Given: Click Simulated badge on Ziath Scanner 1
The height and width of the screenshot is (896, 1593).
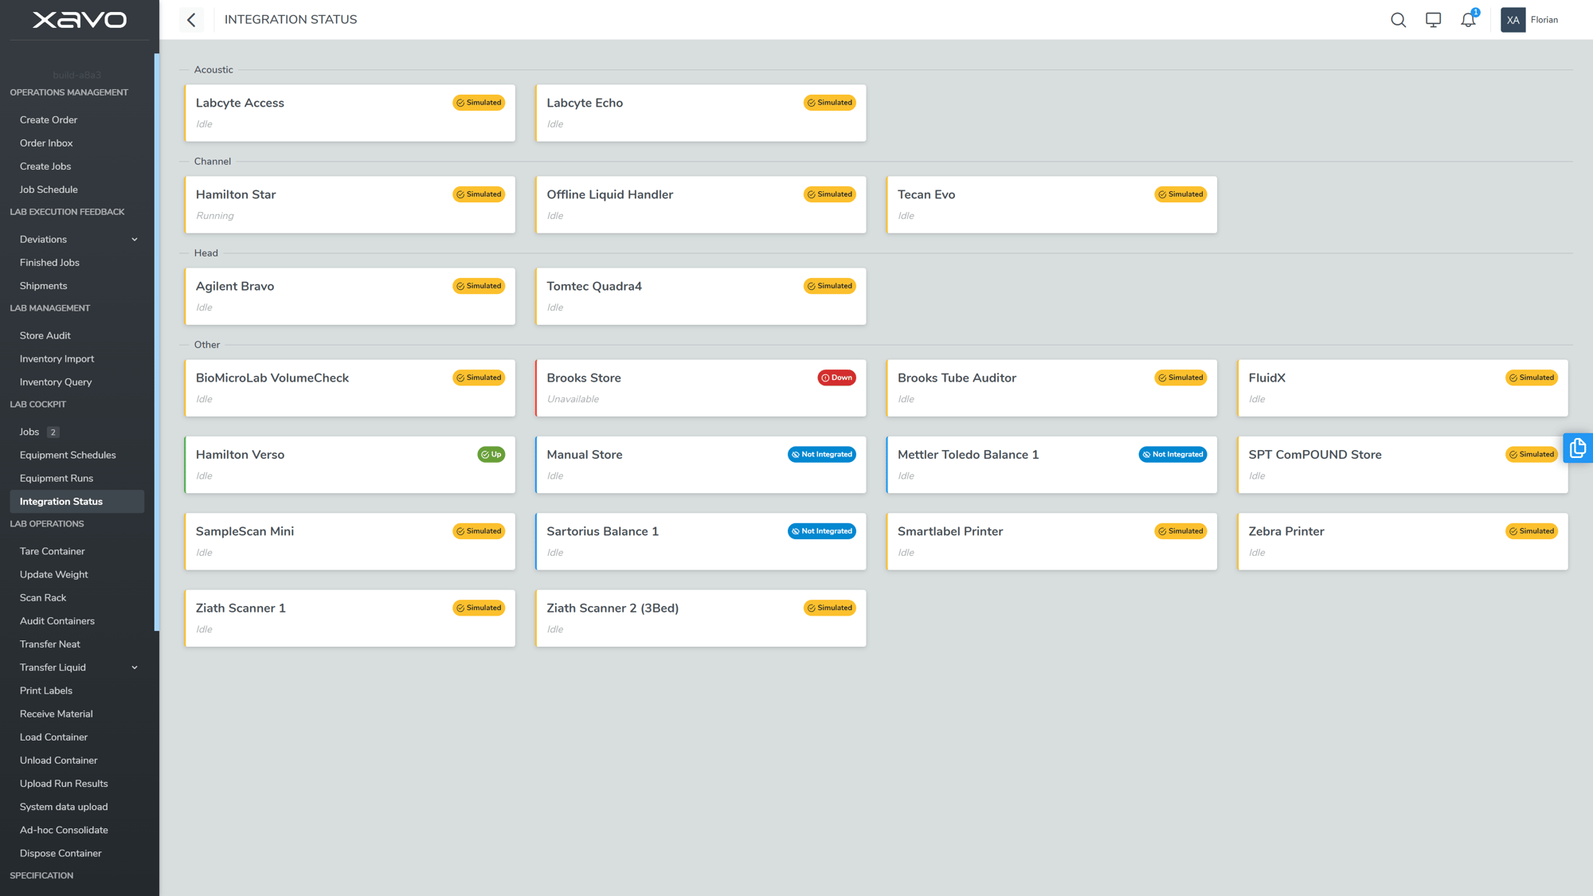Looking at the screenshot, I should tap(479, 608).
